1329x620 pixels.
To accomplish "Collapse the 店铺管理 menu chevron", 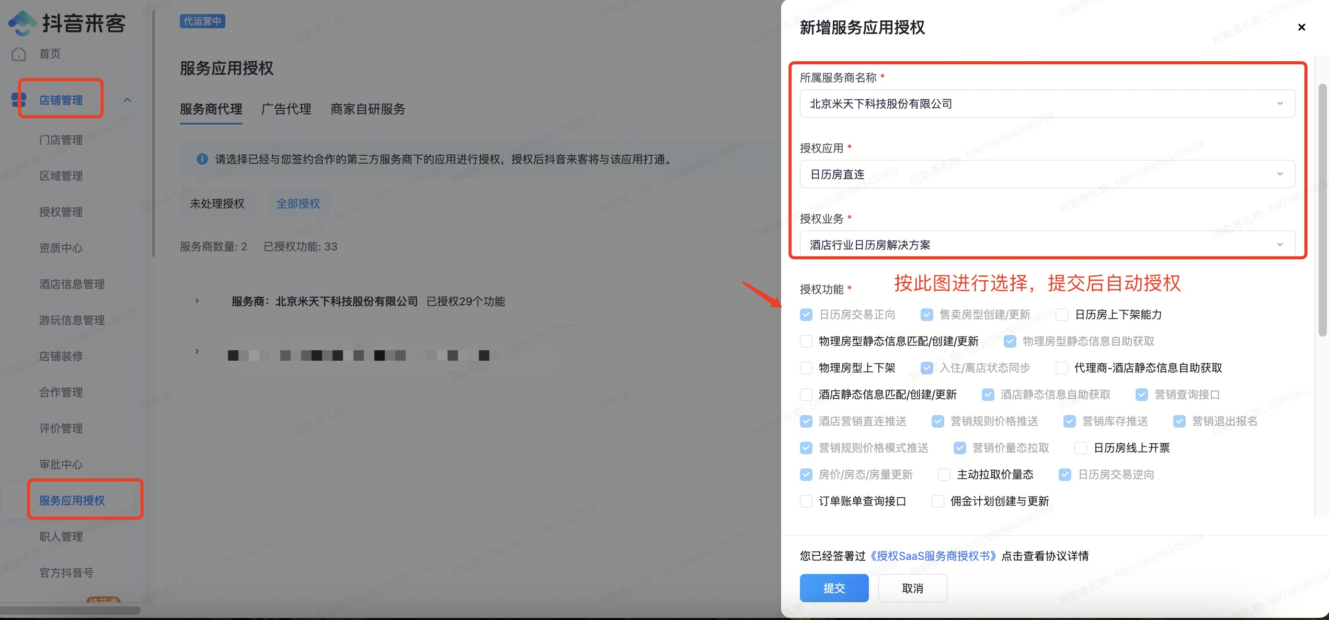I will (127, 100).
